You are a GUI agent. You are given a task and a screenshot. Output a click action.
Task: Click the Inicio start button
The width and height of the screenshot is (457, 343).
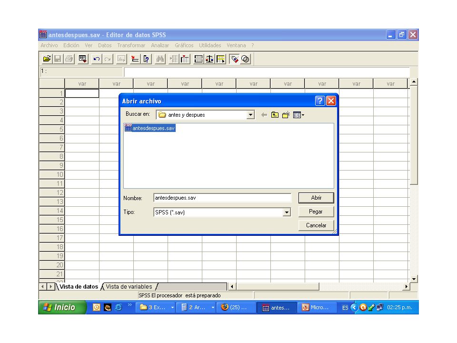pos(62,307)
